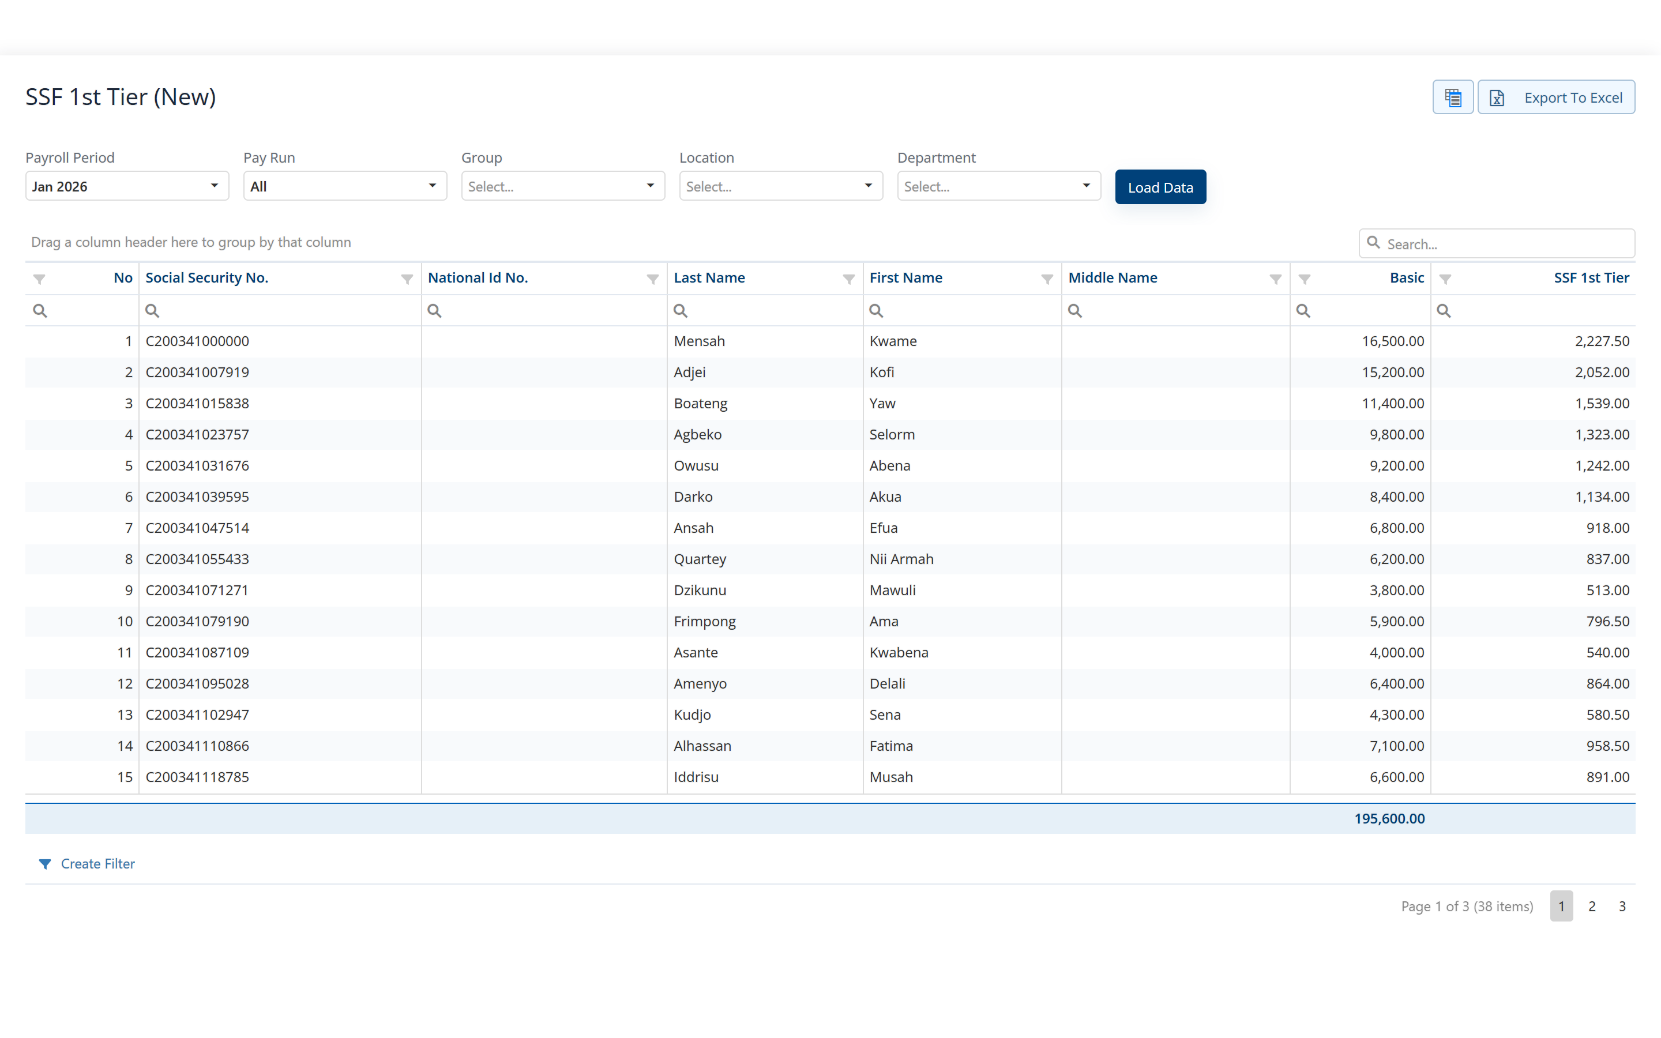The image size is (1661, 1038).
Task: Click search icon under Social Security No.
Action: click(x=152, y=311)
